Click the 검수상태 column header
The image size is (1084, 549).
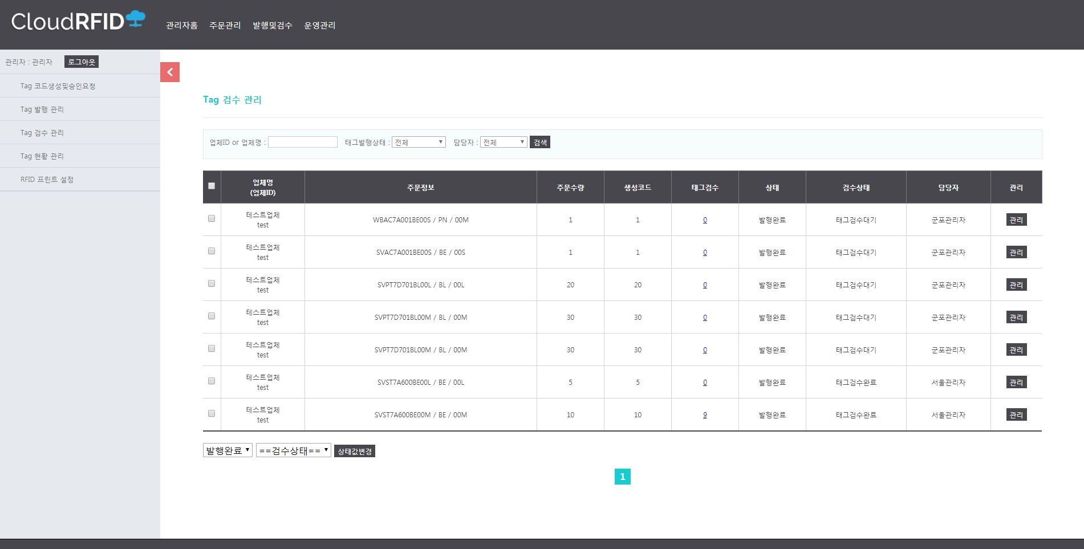856,188
